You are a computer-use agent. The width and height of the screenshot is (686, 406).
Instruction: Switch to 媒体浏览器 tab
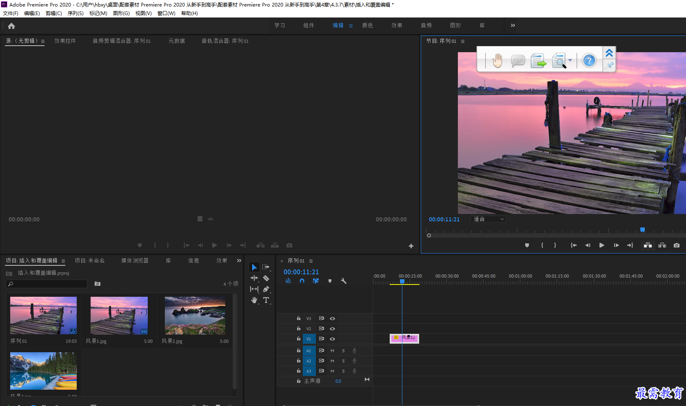click(135, 260)
